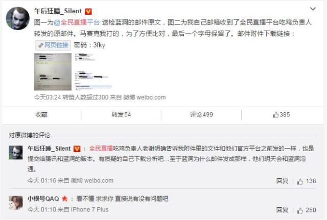The height and width of the screenshot is (220, 327).
Task: Open the post options chevron menu
Action: (313, 9)
